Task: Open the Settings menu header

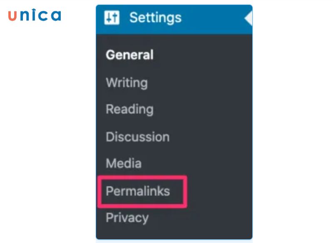Action: click(x=155, y=17)
